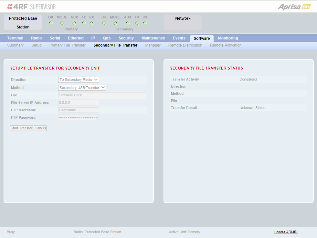317x238 pixels.
Task: Click the Primary OK status LED
Action: click(x=51, y=23)
